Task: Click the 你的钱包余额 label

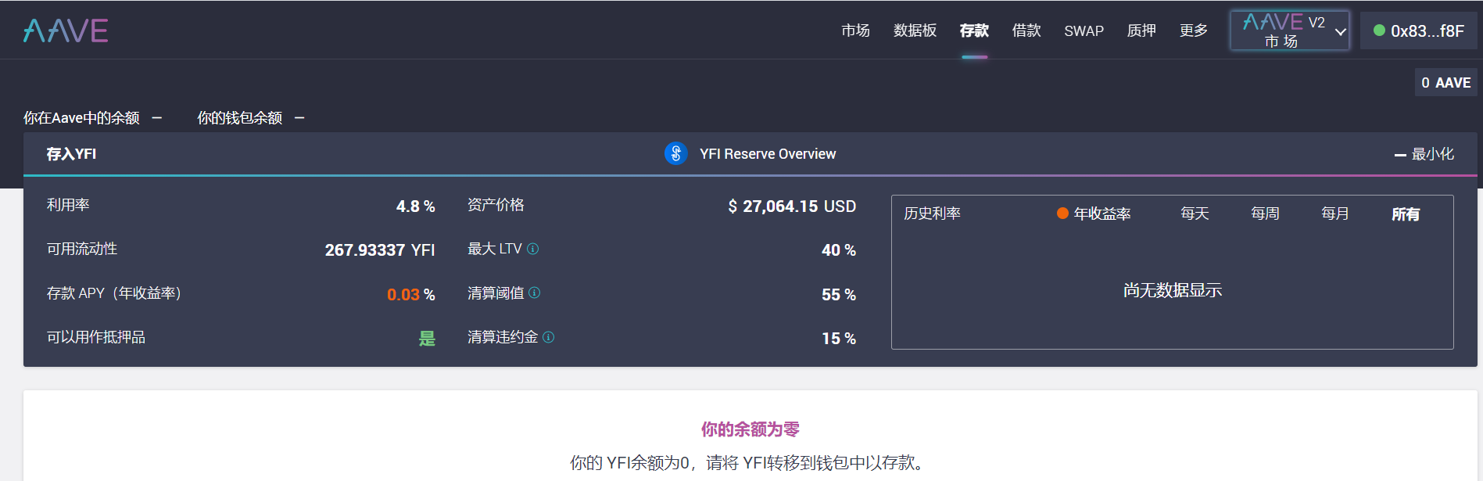Action: 239,118
